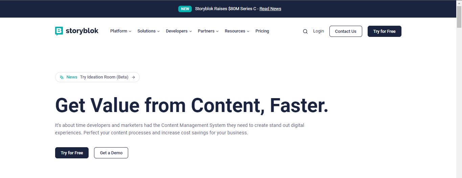This screenshot has width=462, height=178.
Task: Click the 'Get Value from Content, Faster.' headline
Action: 192,105
